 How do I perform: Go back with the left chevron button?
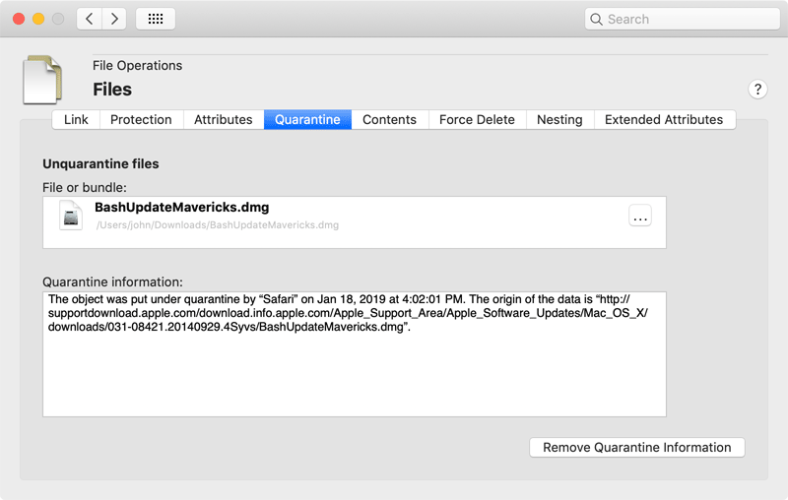(90, 19)
